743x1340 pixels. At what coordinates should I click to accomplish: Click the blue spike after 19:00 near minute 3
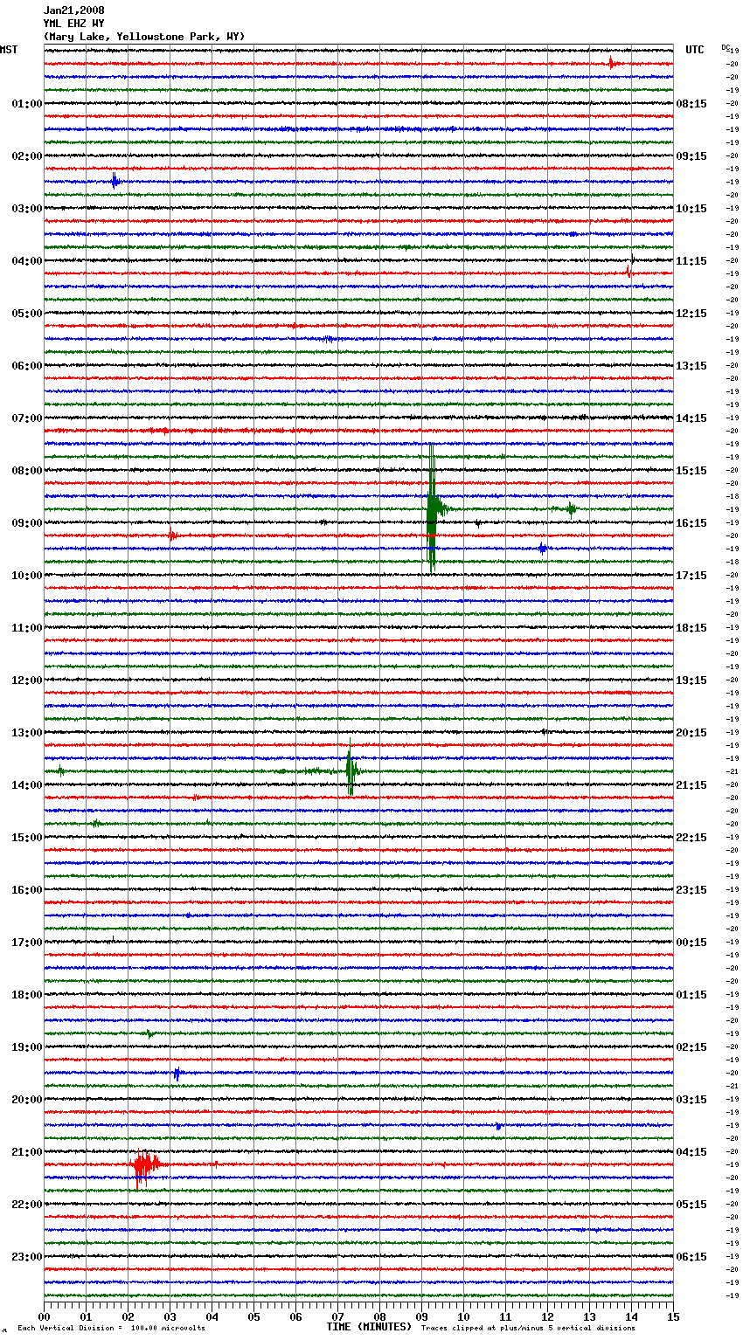[x=177, y=1074]
